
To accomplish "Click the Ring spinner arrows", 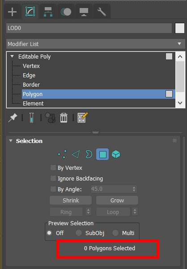I will 89,212.
